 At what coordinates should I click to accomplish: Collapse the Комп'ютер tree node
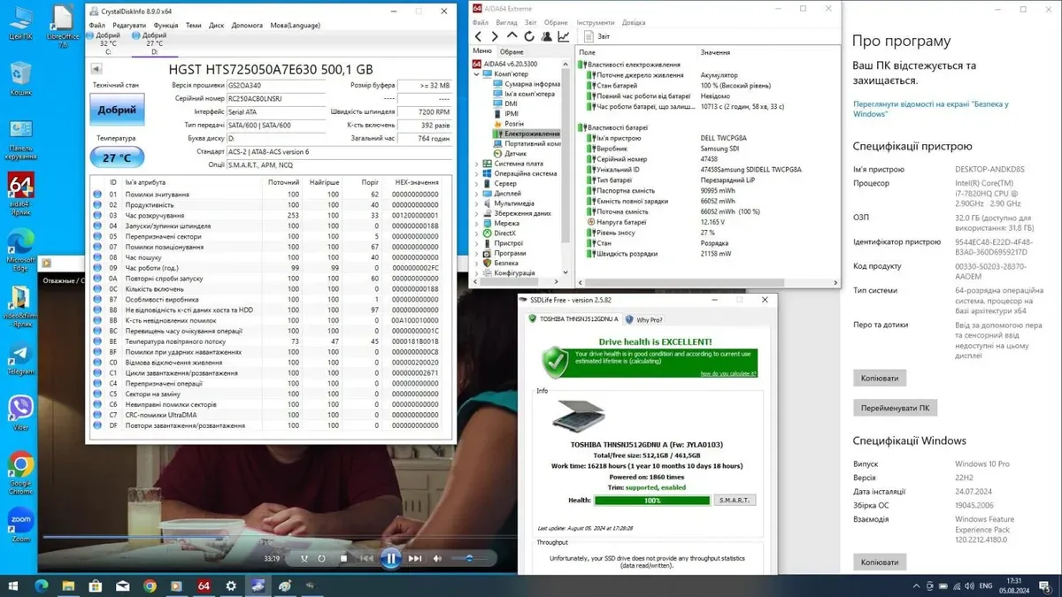pyautogui.click(x=477, y=74)
